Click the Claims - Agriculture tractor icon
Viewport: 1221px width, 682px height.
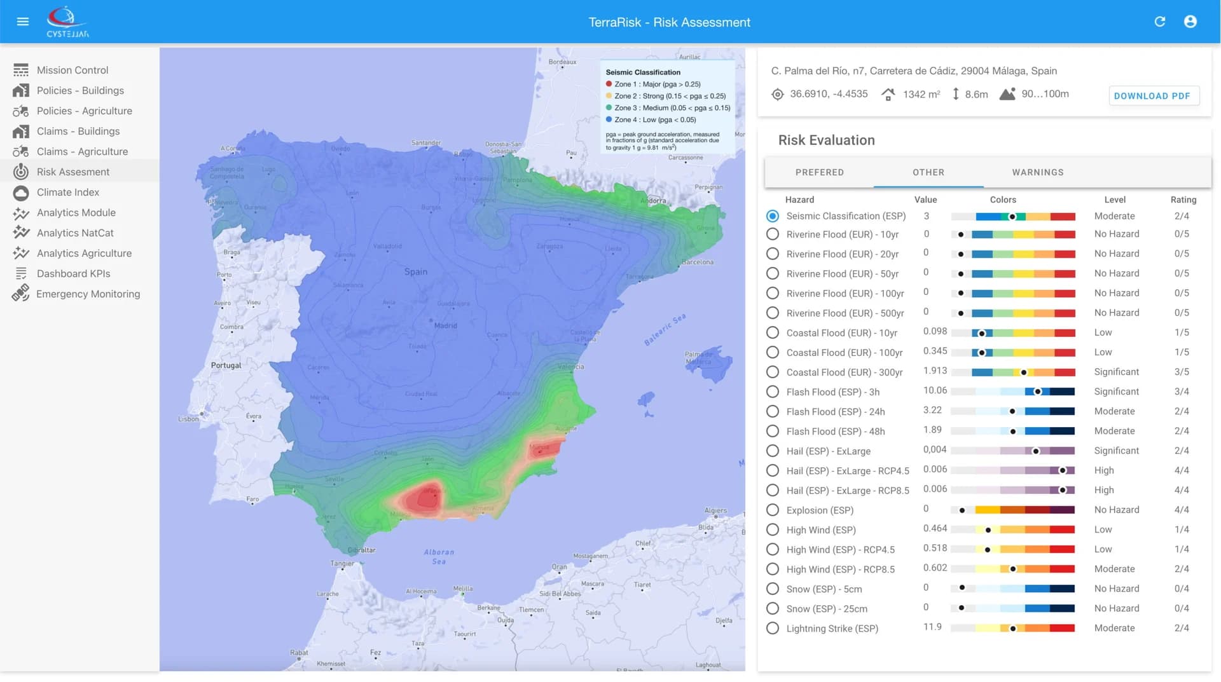(x=21, y=151)
